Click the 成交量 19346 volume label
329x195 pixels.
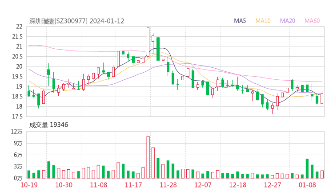tap(48, 125)
